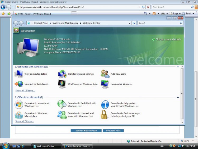Click Internet Explorer stop loading button
This screenshot has width=198, height=149.
pyautogui.click(x=148, y=7)
